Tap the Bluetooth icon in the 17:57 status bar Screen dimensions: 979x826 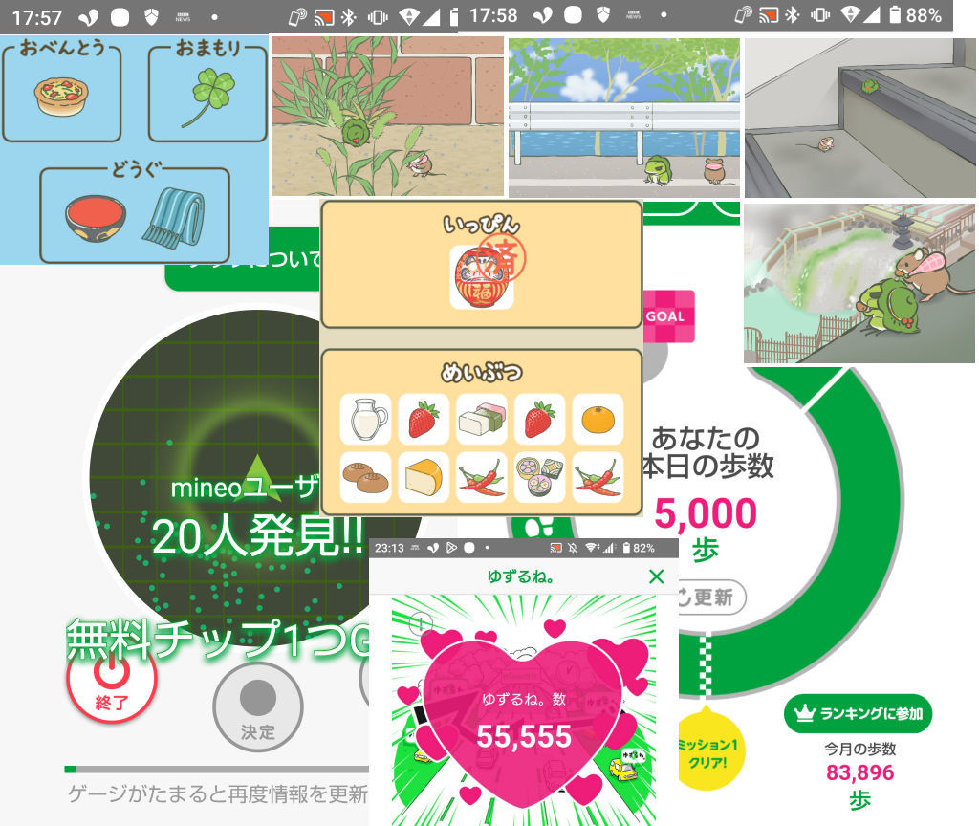(348, 17)
